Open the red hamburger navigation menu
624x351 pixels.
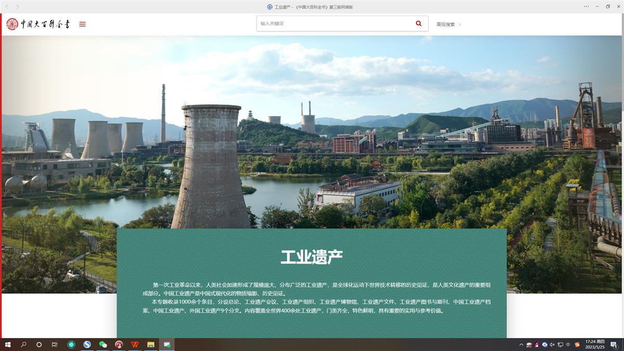click(x=82, y=23)
